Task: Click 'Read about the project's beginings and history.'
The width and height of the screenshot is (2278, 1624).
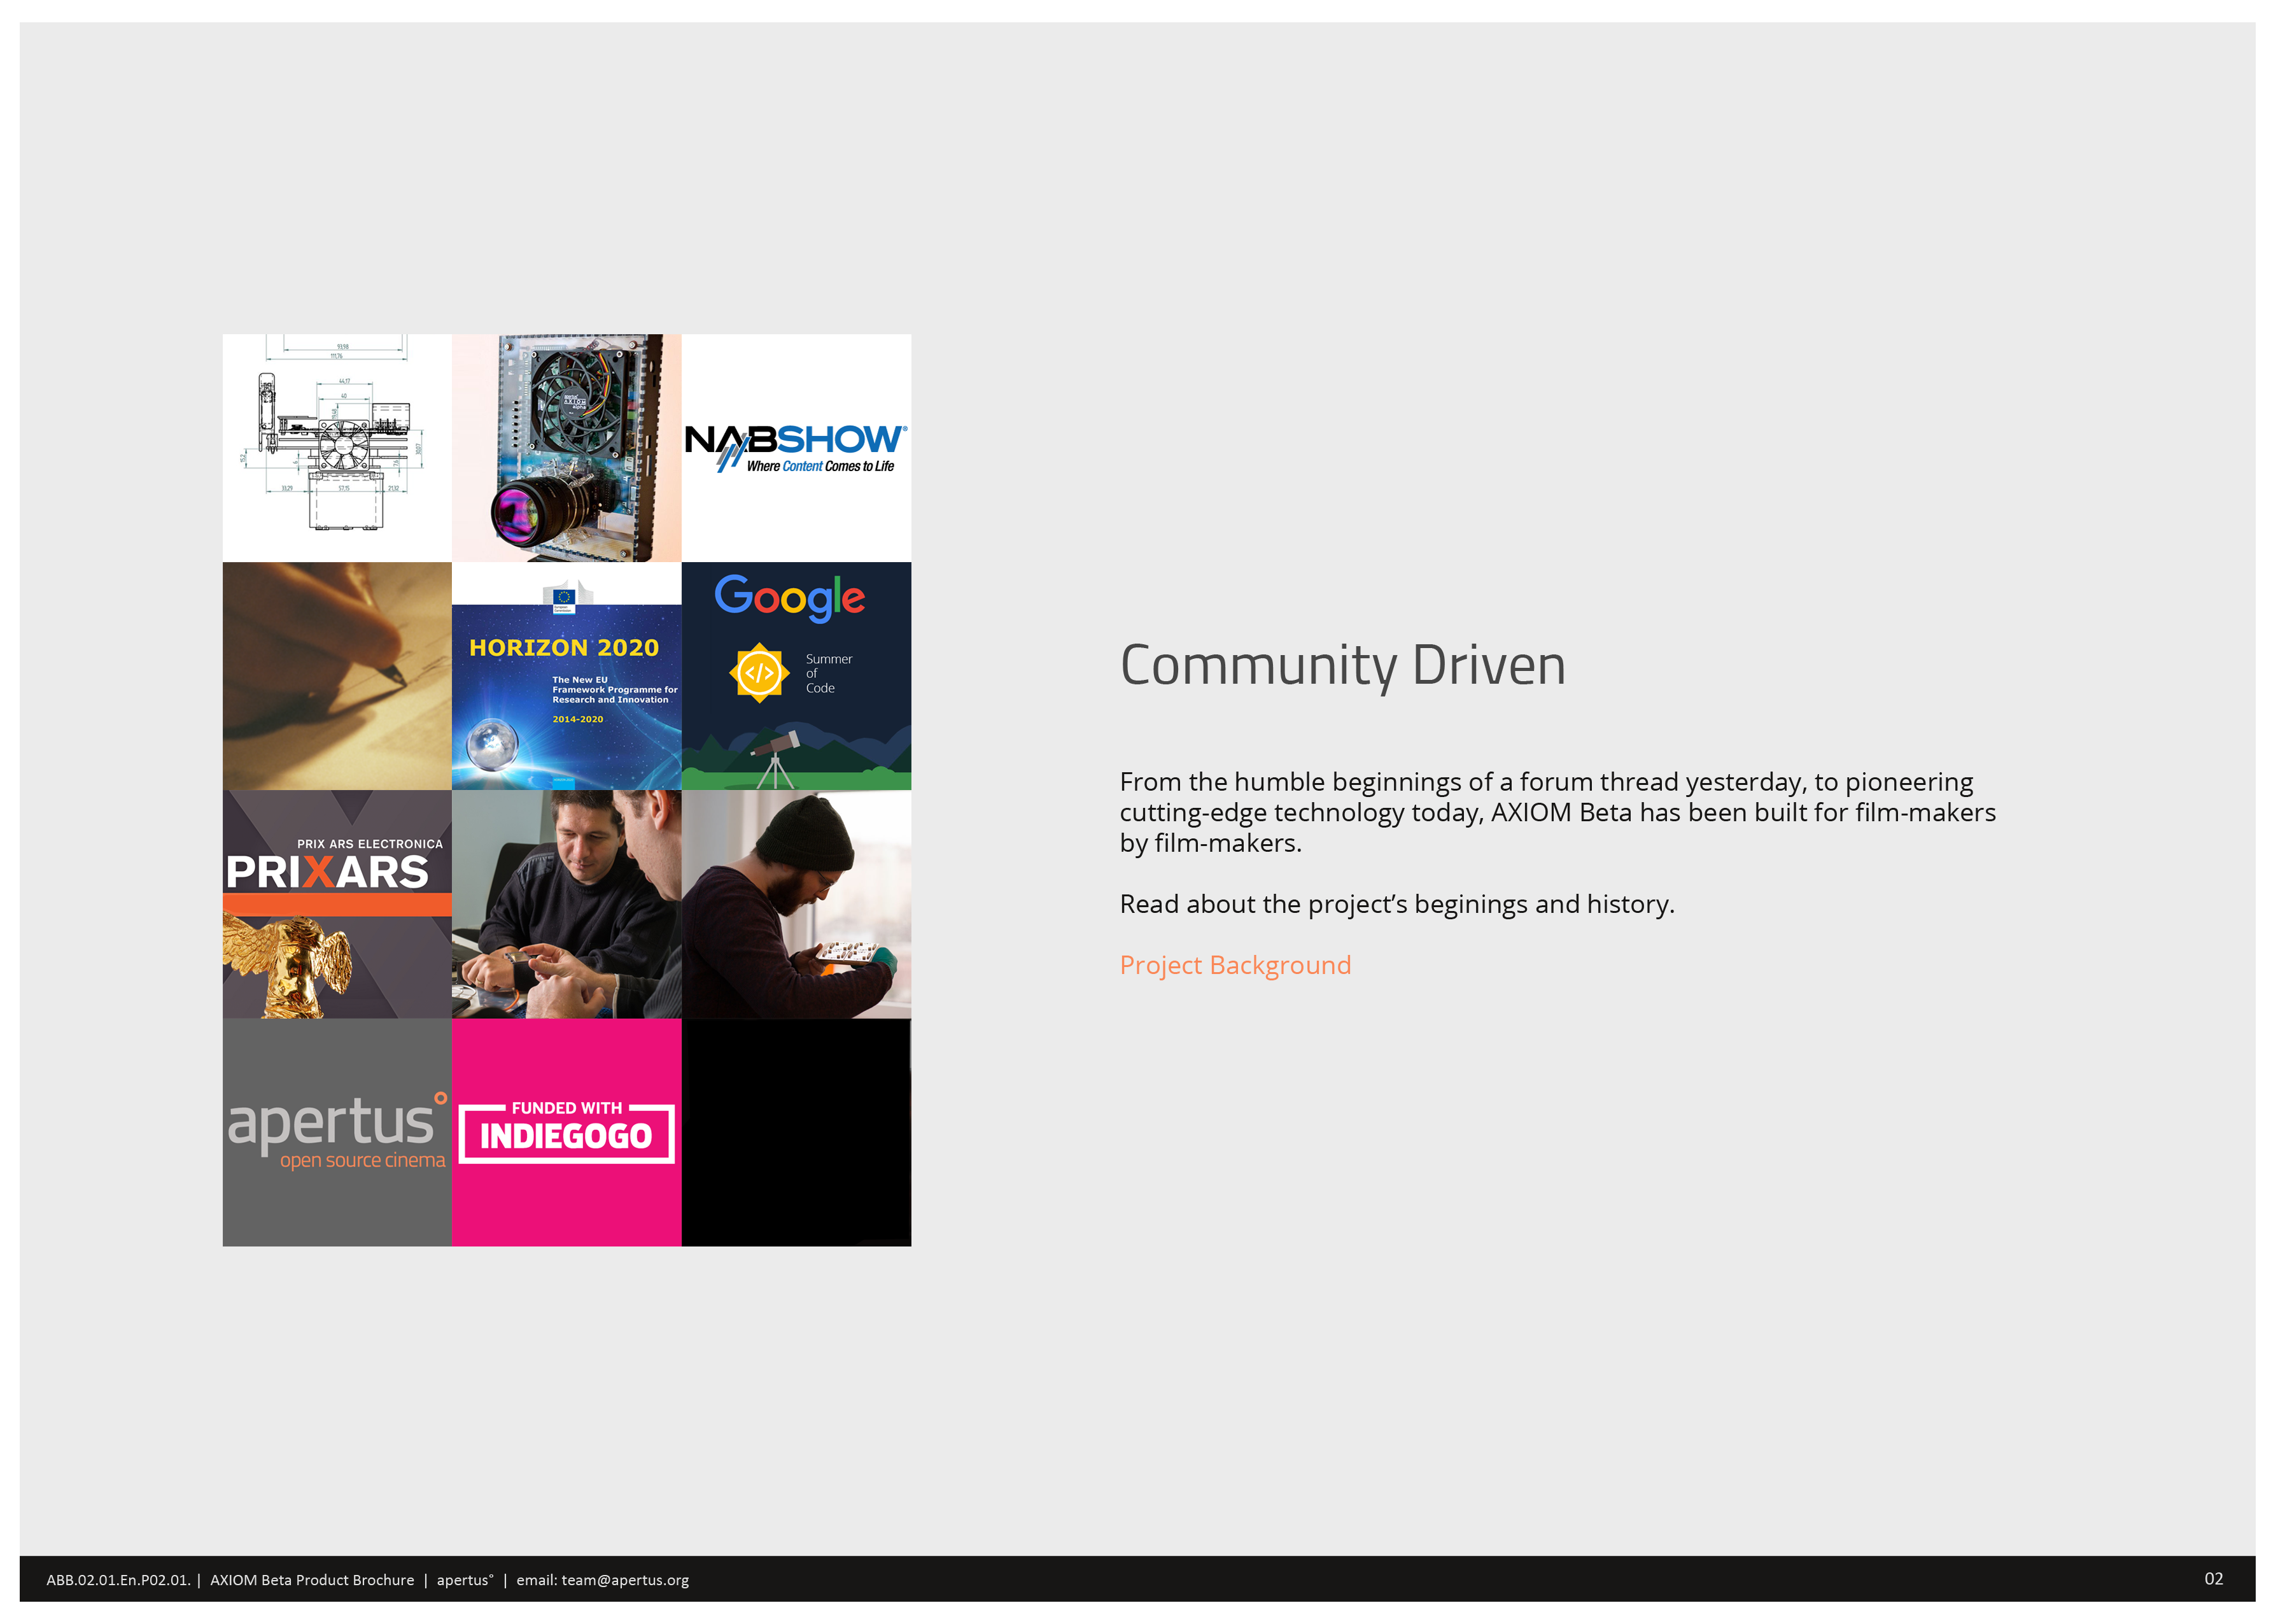Action: pos(1396,904)
